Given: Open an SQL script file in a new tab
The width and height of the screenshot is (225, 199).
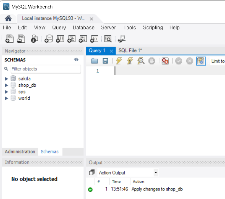Looking at the screenshot, I should click(x=21, y=39).
